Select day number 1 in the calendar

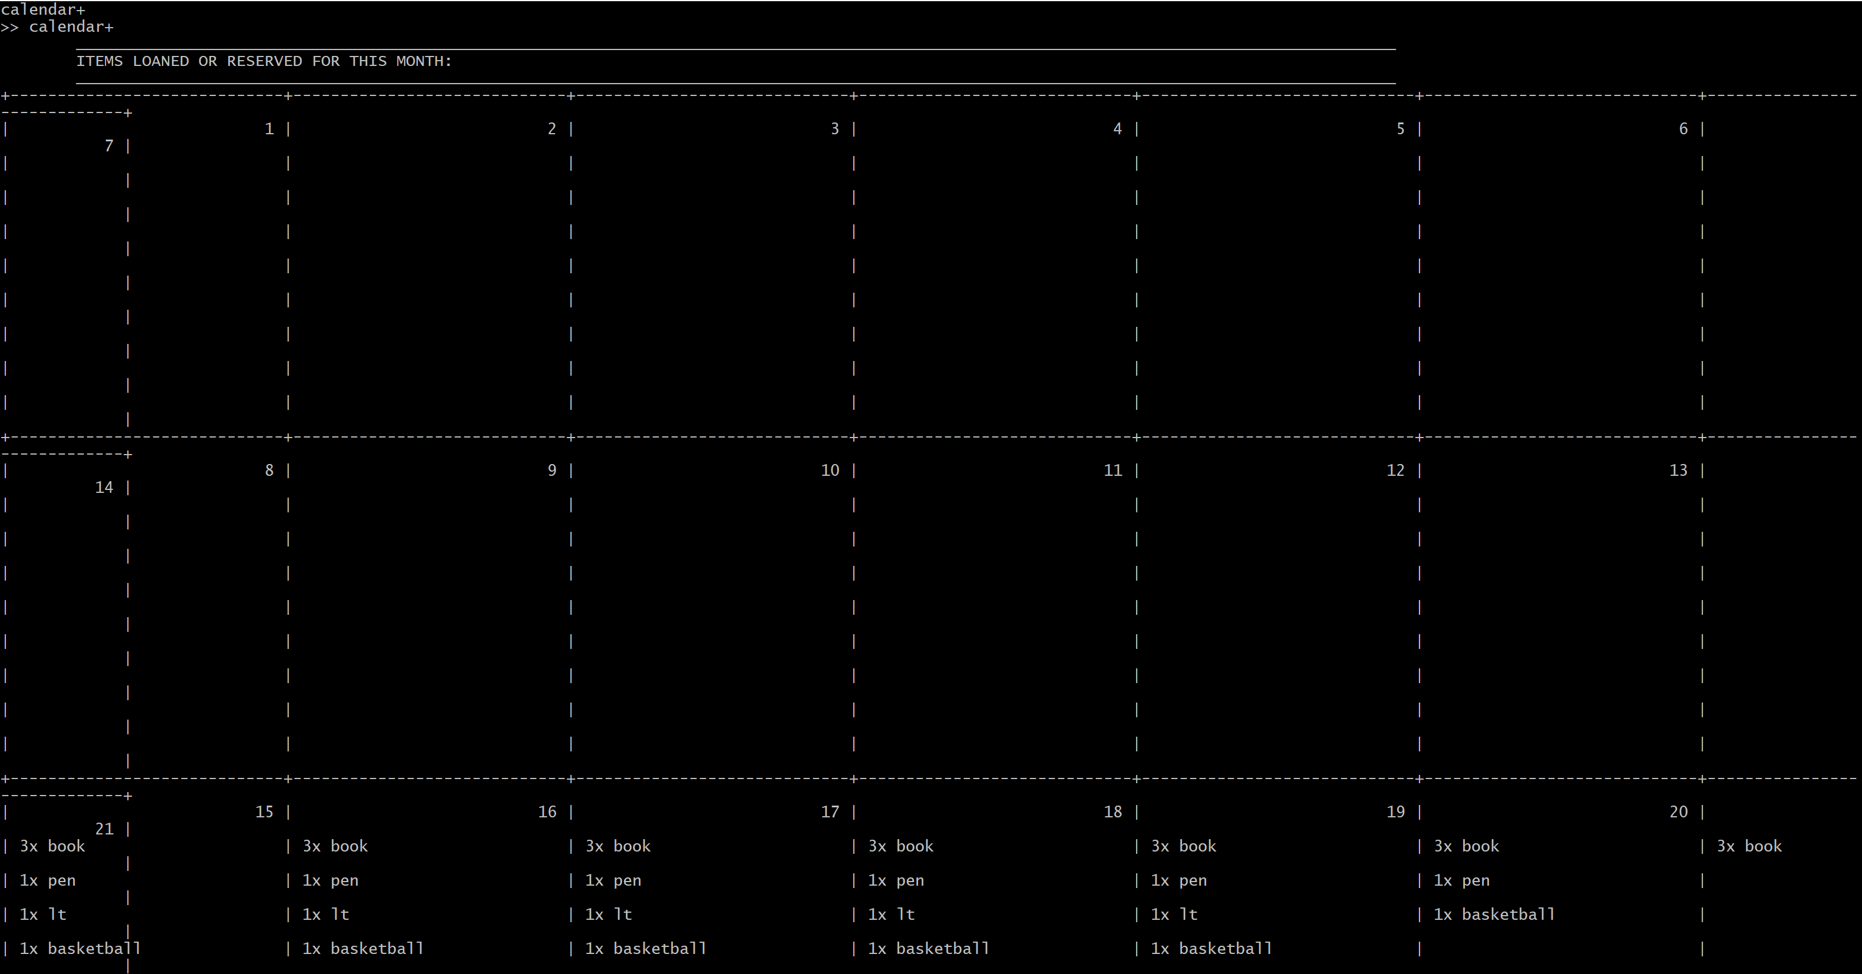(x=269, y=130)
